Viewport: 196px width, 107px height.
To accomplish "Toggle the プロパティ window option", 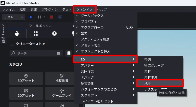I will point(106,21).
